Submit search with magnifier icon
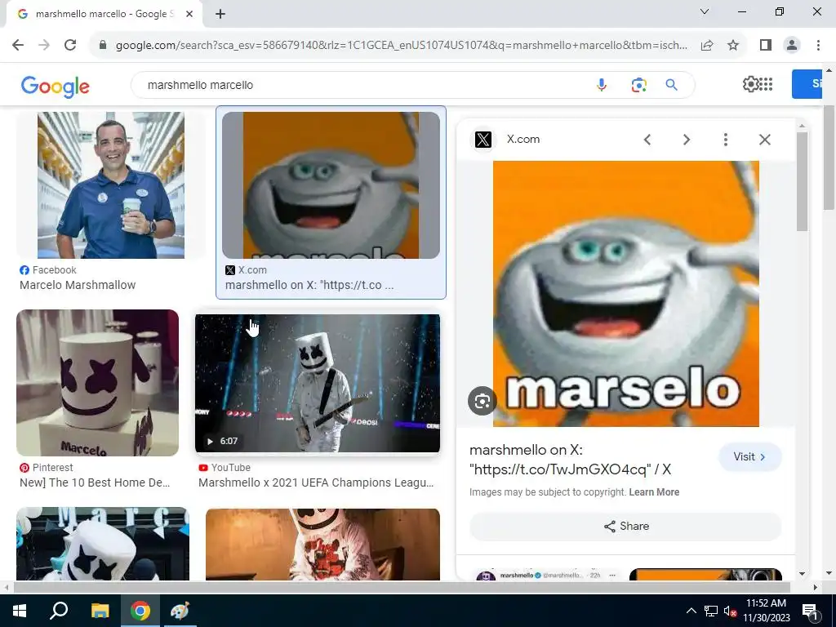 671,85
